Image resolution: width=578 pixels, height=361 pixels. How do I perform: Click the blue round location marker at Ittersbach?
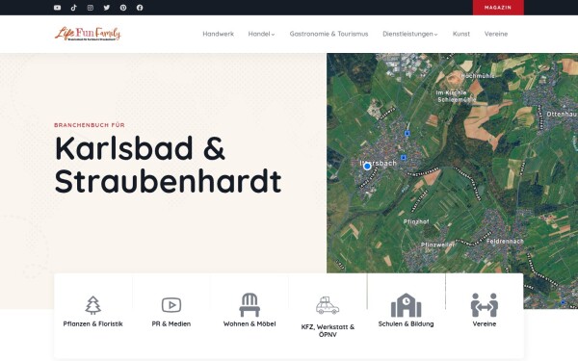[367, 167]
